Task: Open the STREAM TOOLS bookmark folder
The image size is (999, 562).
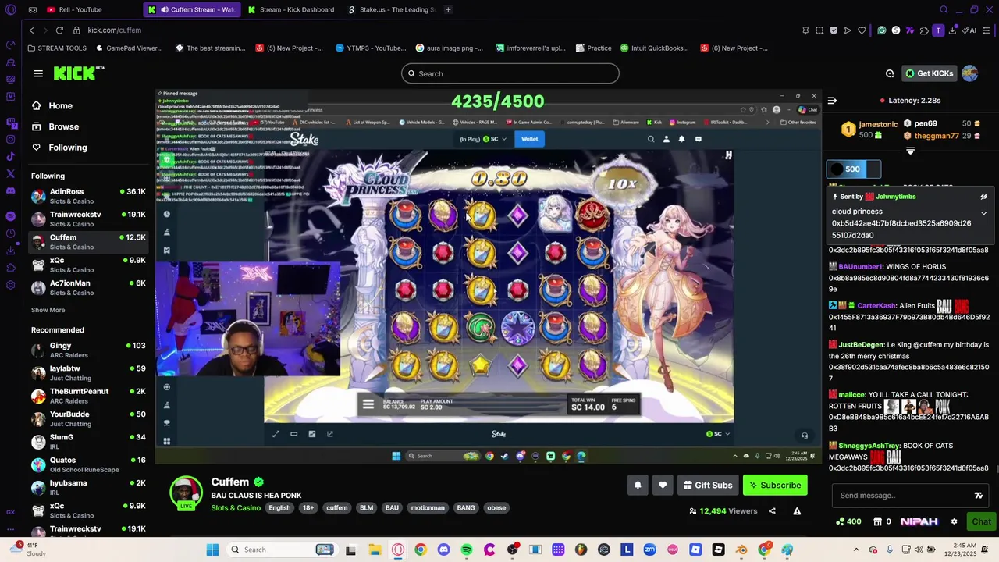Action: [x=57, y=48]
